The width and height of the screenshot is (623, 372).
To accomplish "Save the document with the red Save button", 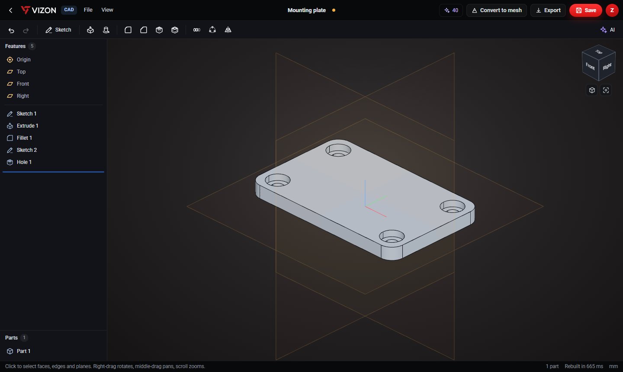I will [586, 10].
